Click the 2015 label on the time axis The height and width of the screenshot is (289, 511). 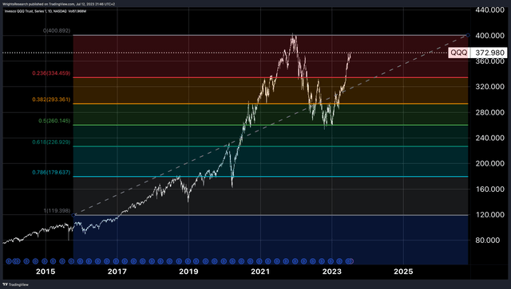tap(46, 271)
